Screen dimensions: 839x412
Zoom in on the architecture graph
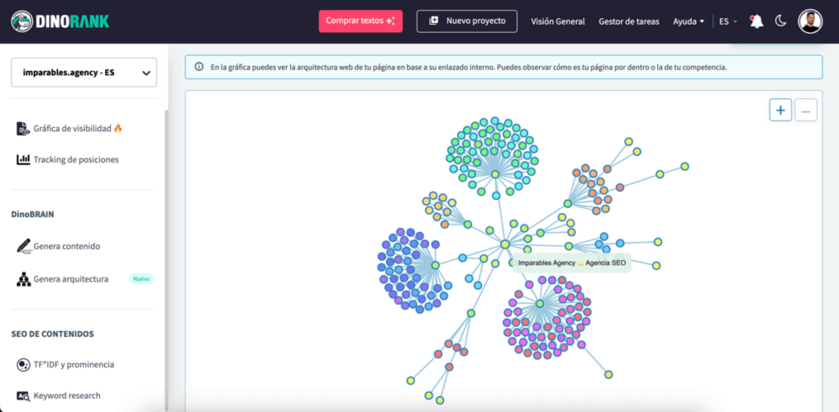point(780,111)
